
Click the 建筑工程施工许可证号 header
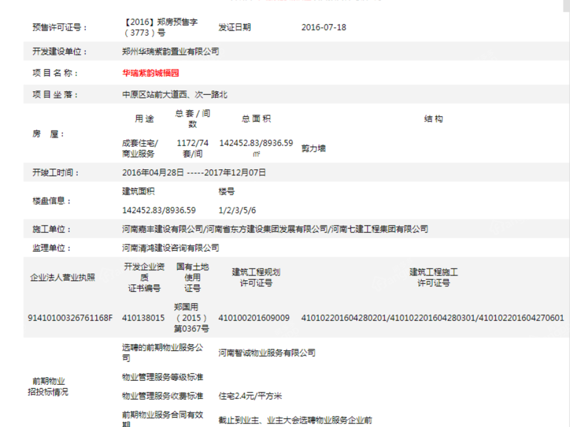pos(434,278)
